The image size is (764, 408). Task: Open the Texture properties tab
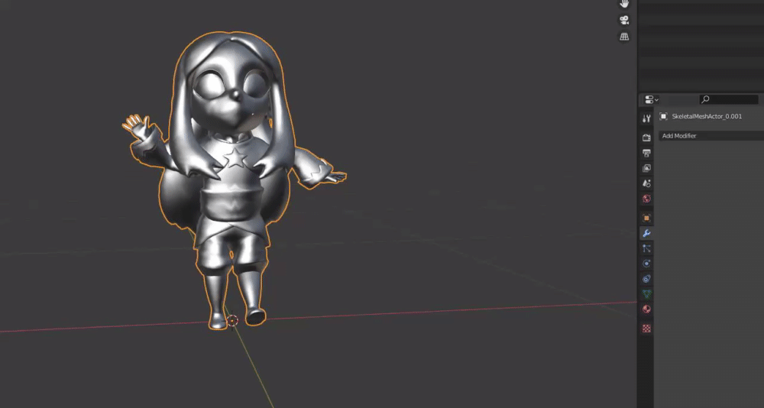[646, 329]
